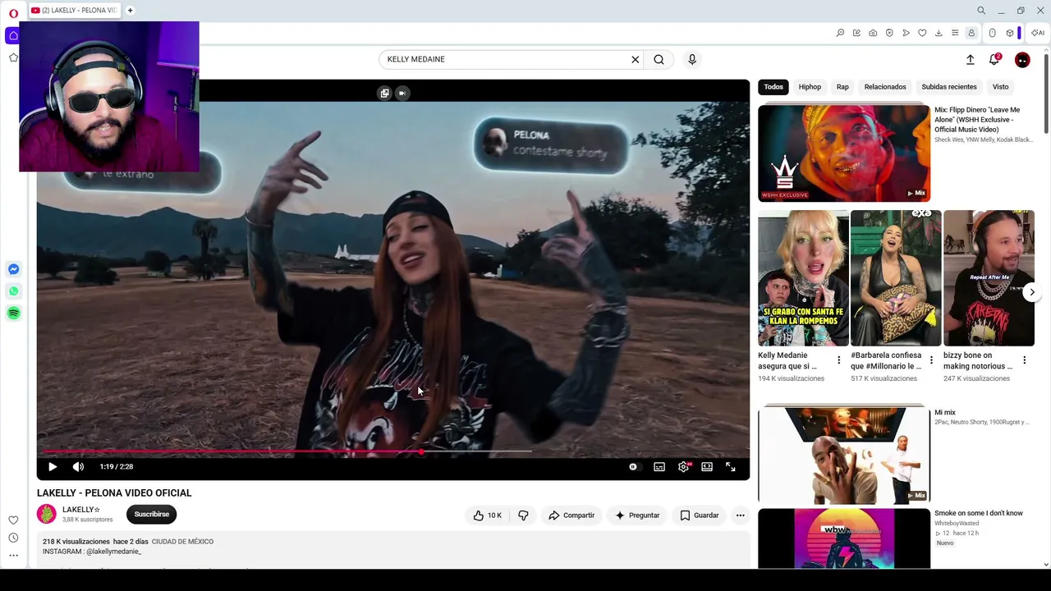Start voice search with the microphone
The height and width of the screenshot is (591, 1051).
click(x=692, y=59)
